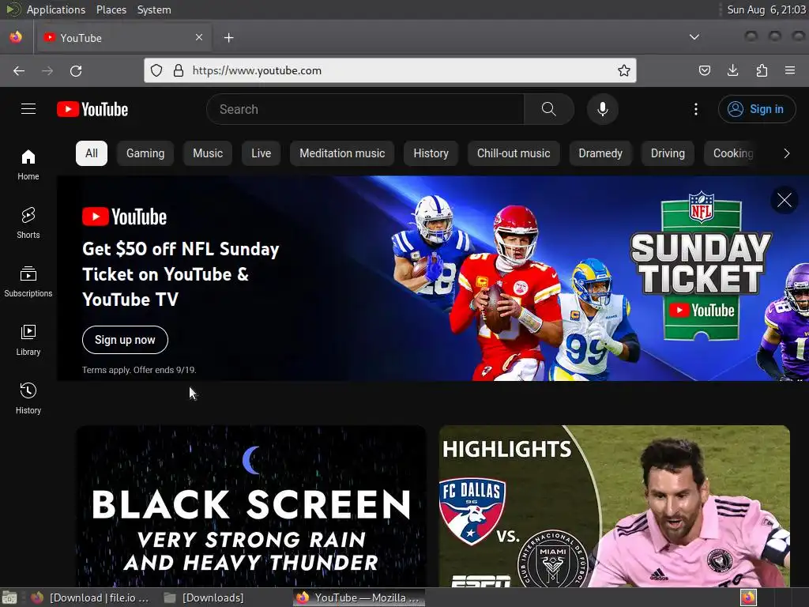
Task: Start voice search with the microphone icon
Action: tap(602, 109)
